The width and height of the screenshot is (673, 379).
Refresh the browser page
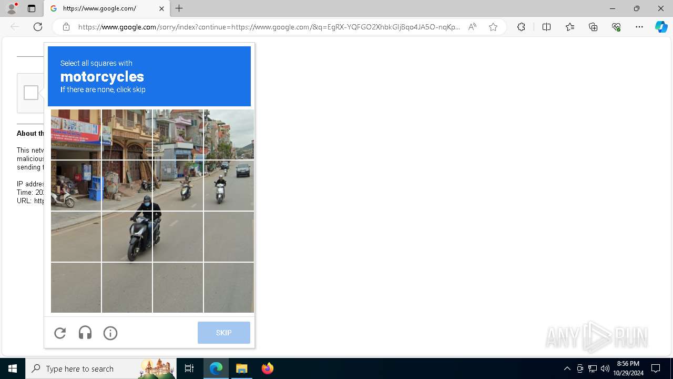pyautogui.click(x=38, y=27)
